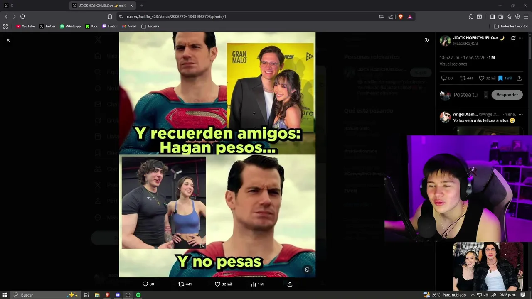Open the Twitch bookmark
Screen dimensions: 532x299
pyautogui.click(x=110, y=26)
